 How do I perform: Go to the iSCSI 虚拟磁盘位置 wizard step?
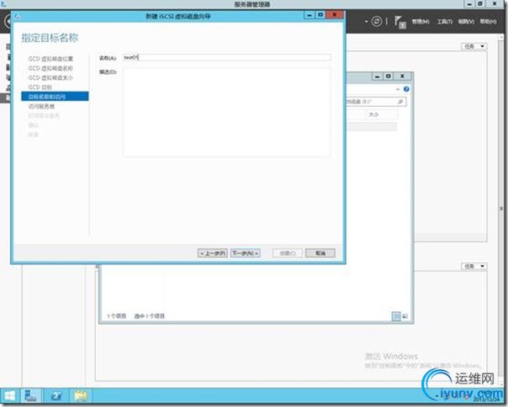tap(50, 59)
